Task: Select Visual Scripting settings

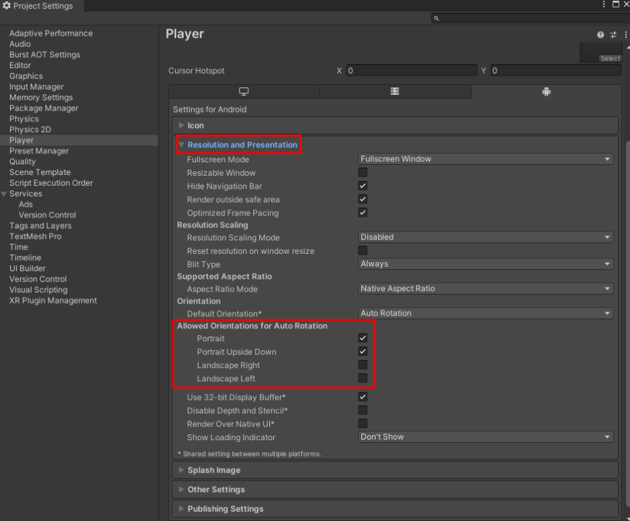Action: 38,289
